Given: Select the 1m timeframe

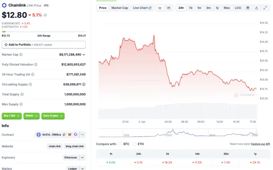Looking at the screenshot, I should [x=199, y=8].
